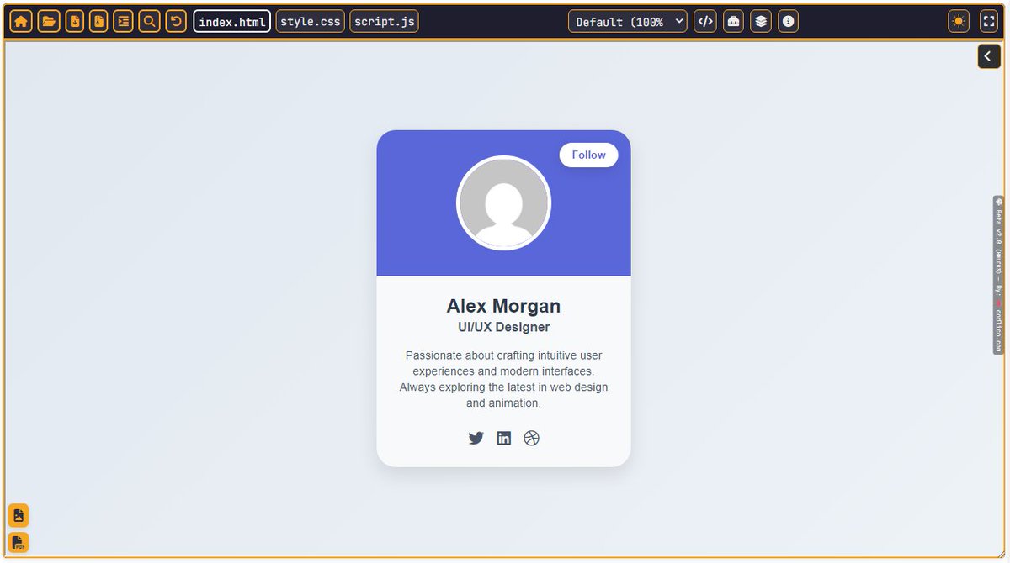Open search with magnifier icon

coord(149,21)
